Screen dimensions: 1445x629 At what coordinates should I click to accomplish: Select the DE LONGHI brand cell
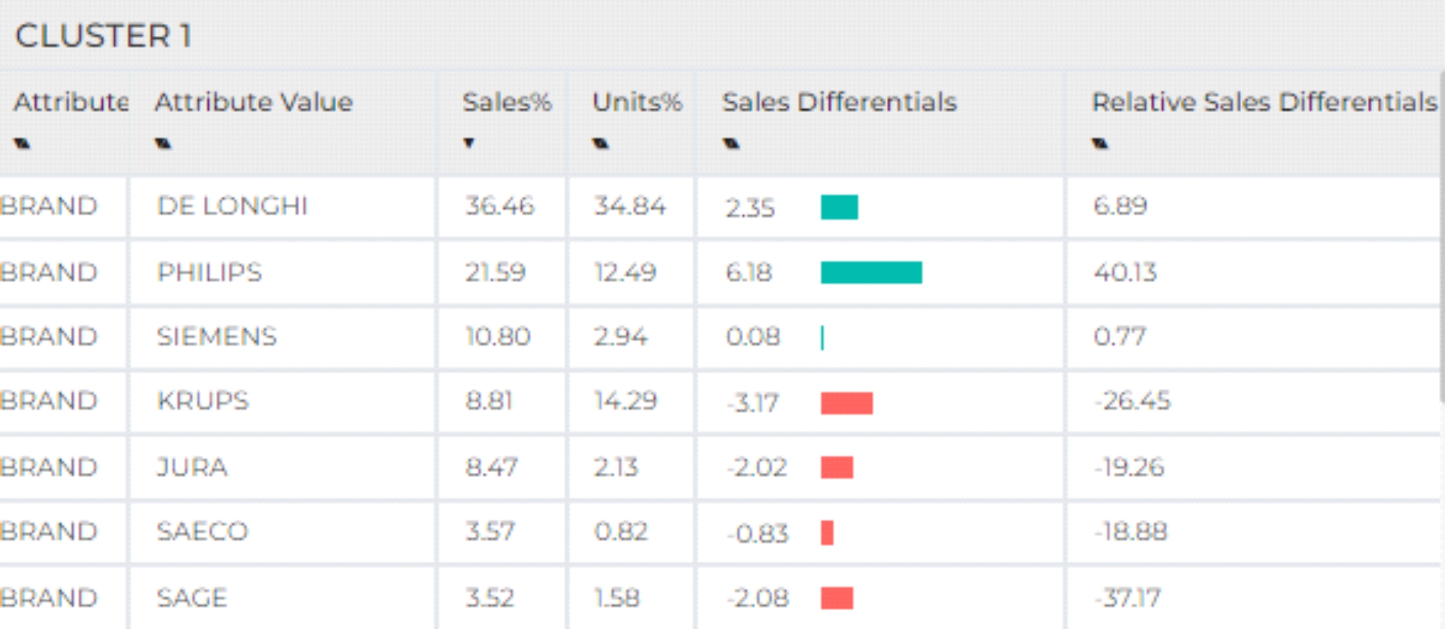tap(232, 207)
